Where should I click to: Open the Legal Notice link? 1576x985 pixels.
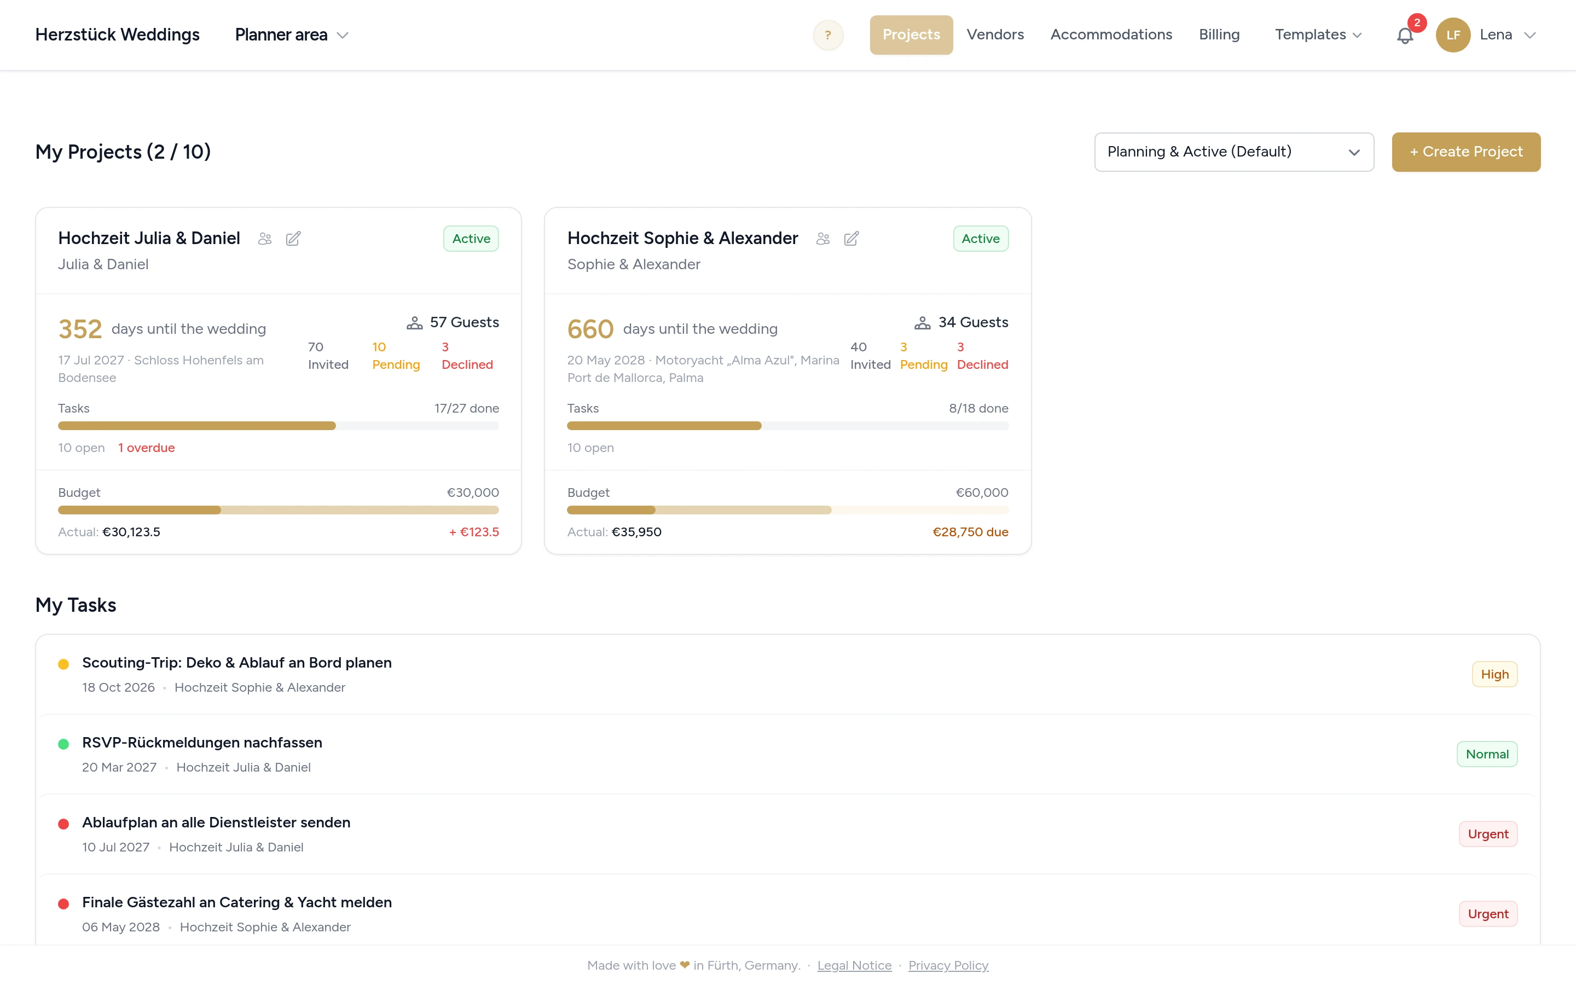click(x=854, y=965)
